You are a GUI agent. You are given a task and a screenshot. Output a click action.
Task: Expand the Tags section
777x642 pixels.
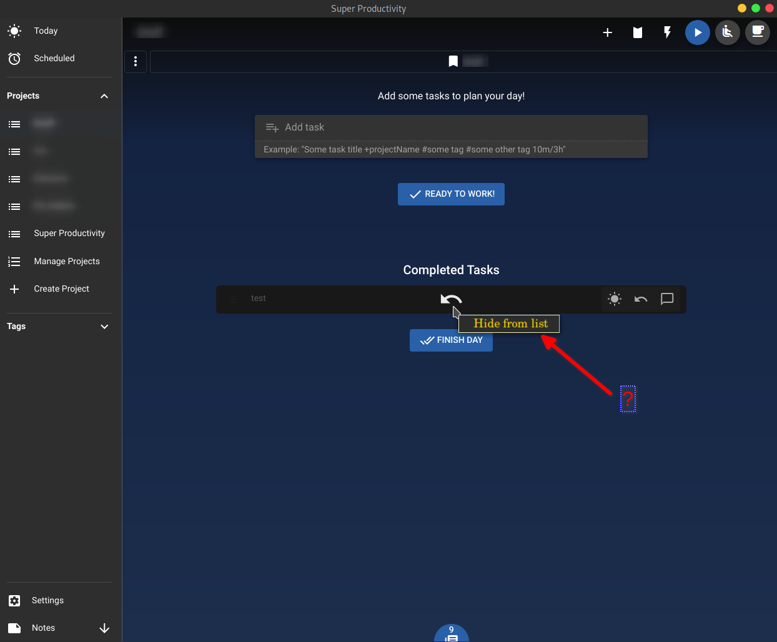coord(104,326)
